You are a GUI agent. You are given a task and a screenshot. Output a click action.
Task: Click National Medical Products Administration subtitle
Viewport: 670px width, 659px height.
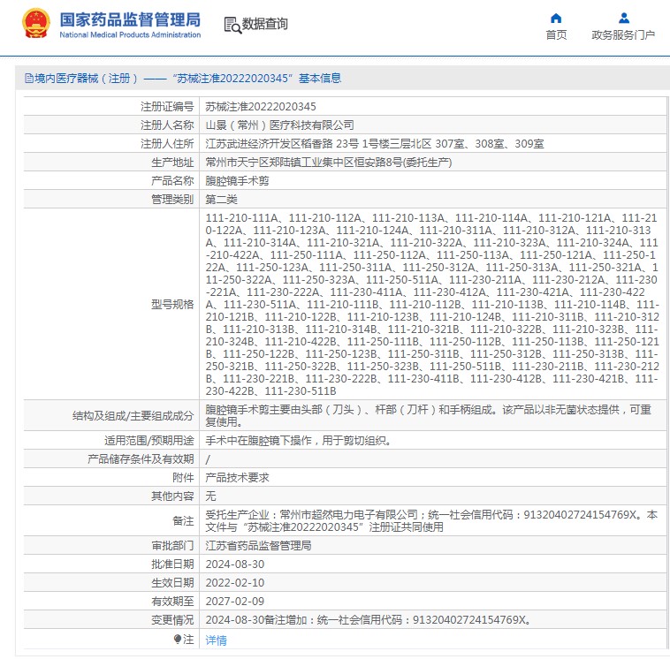click(x=130, y=35)
